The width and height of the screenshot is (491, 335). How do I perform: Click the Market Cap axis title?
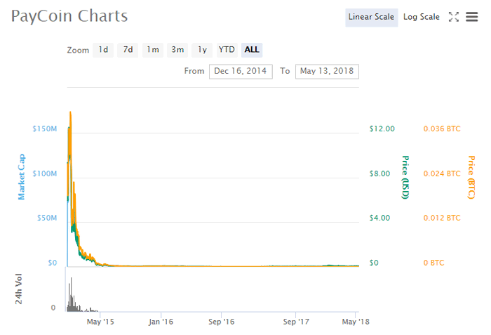click(21, 176)
